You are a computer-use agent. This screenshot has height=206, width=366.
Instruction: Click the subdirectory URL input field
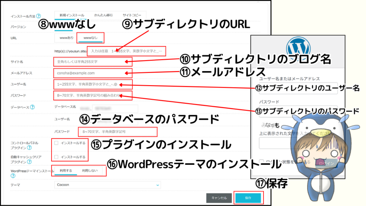click(x=127, y=51)
